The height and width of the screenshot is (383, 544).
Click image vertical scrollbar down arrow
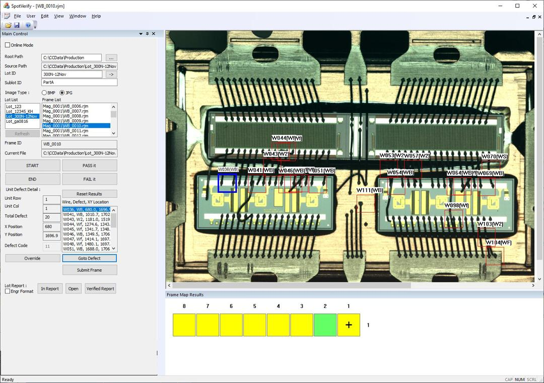pyautogui.click(x=539, y=279)
